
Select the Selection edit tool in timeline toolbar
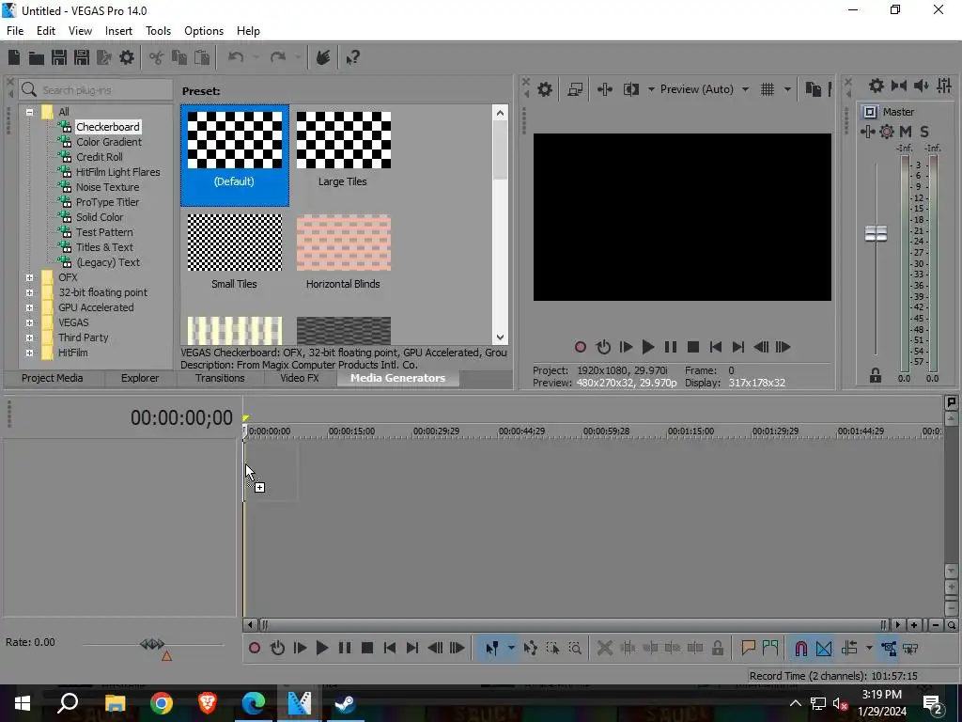[552, 649]
